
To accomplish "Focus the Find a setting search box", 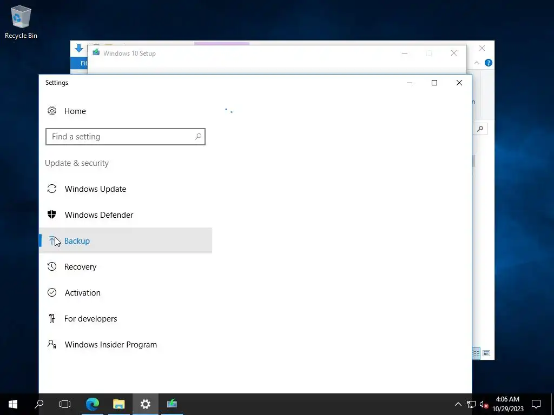I will (126, 137).
